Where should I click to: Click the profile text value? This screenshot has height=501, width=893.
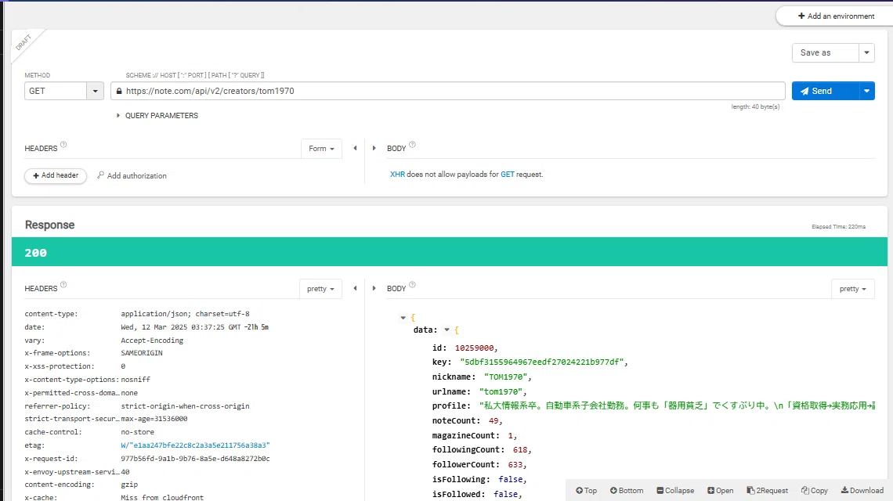click(677, 406)
